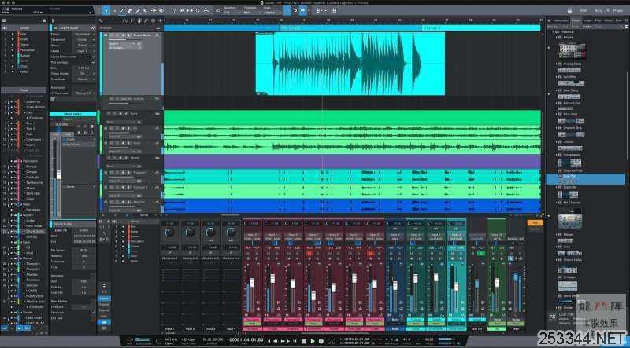Solo the Chunk Guitar track
The height and width of the screenshot is (348, 630).
tap(117, 35)
